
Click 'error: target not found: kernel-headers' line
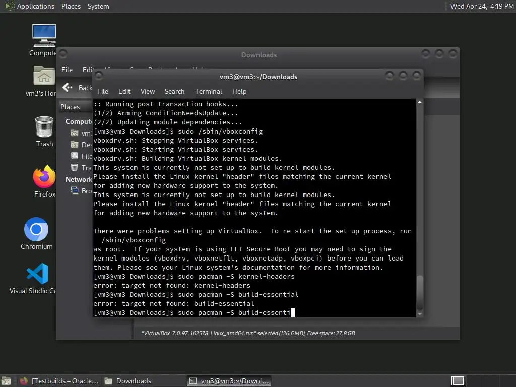click(x=172, y=285)
